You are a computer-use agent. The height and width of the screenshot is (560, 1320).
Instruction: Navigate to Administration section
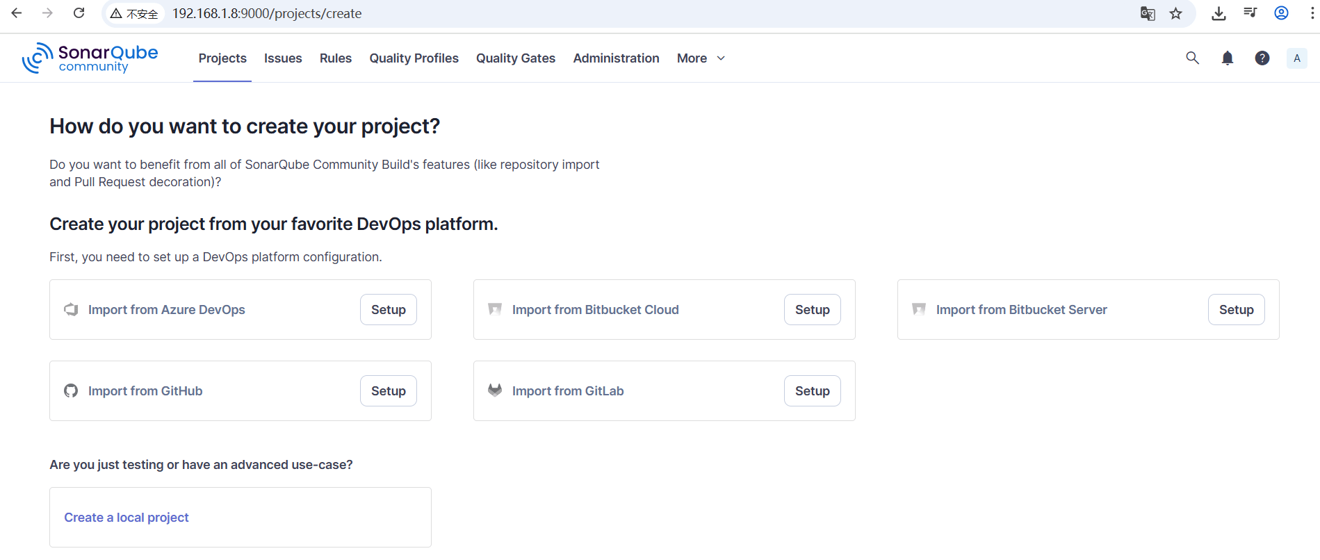click(616, 58)
